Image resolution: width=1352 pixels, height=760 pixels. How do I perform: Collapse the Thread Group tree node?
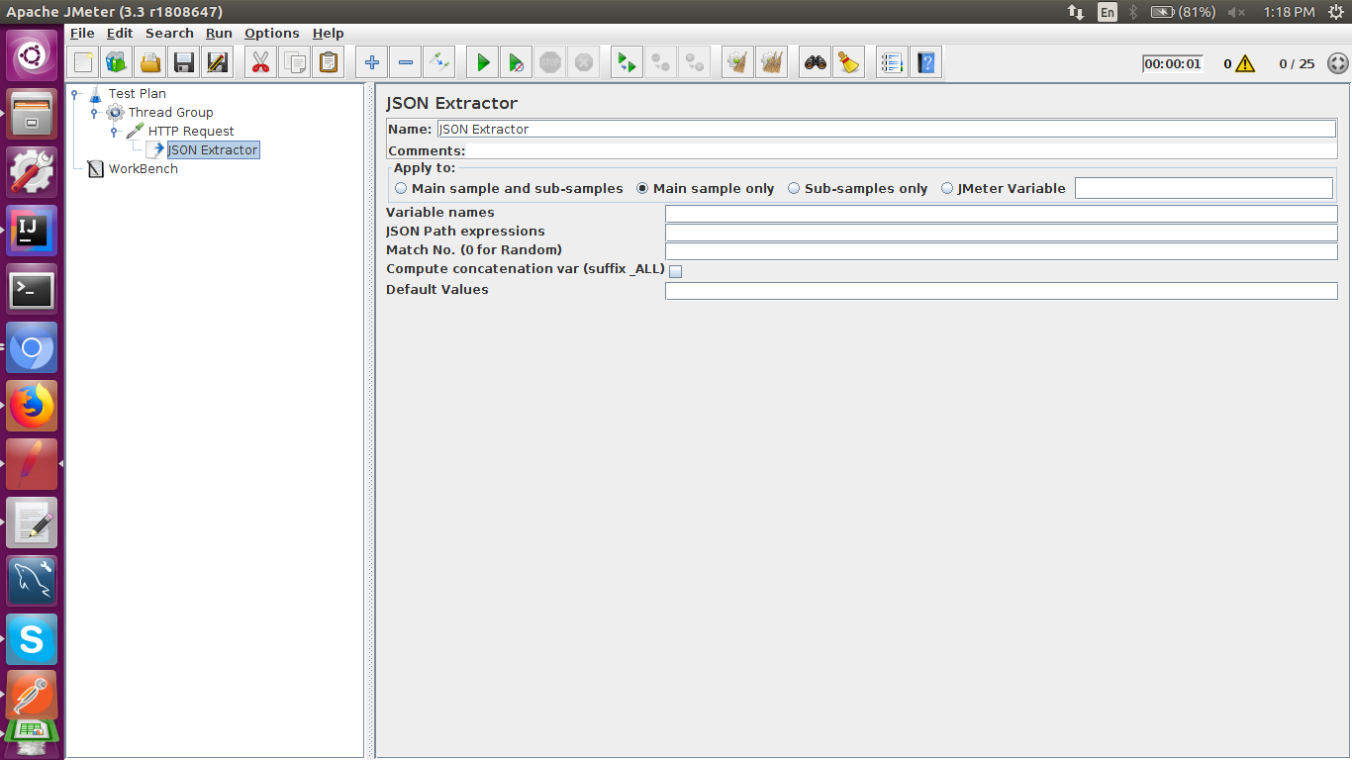[95, 113]
